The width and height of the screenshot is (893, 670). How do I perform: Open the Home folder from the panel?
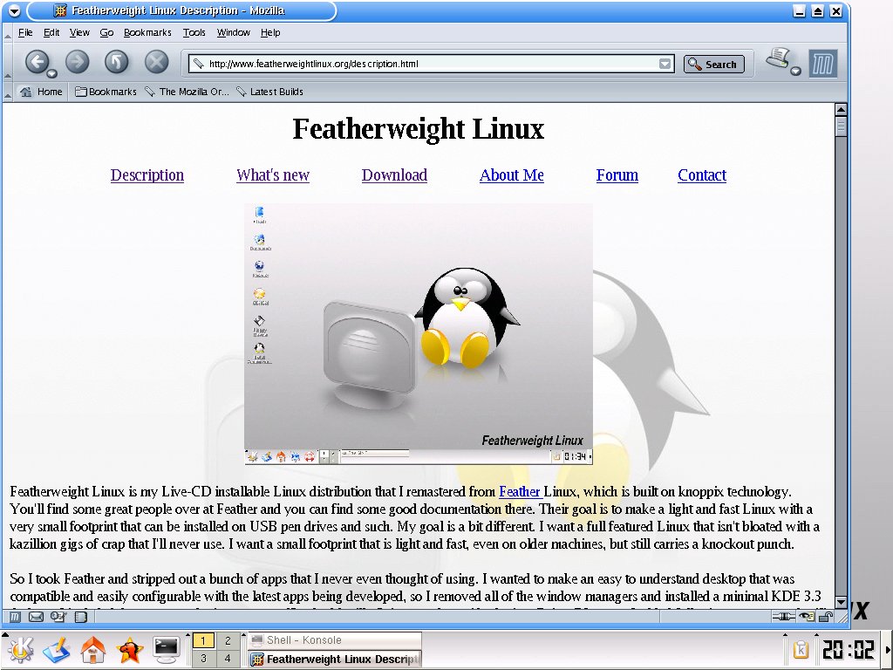coord(92,650)
